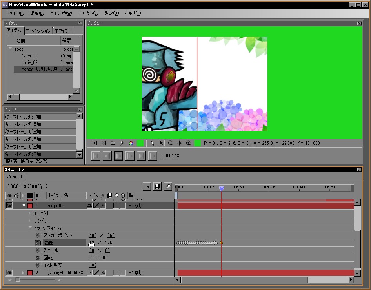Step forward one frame
This screenshot has width=371, height=290.
coord(130,156)
